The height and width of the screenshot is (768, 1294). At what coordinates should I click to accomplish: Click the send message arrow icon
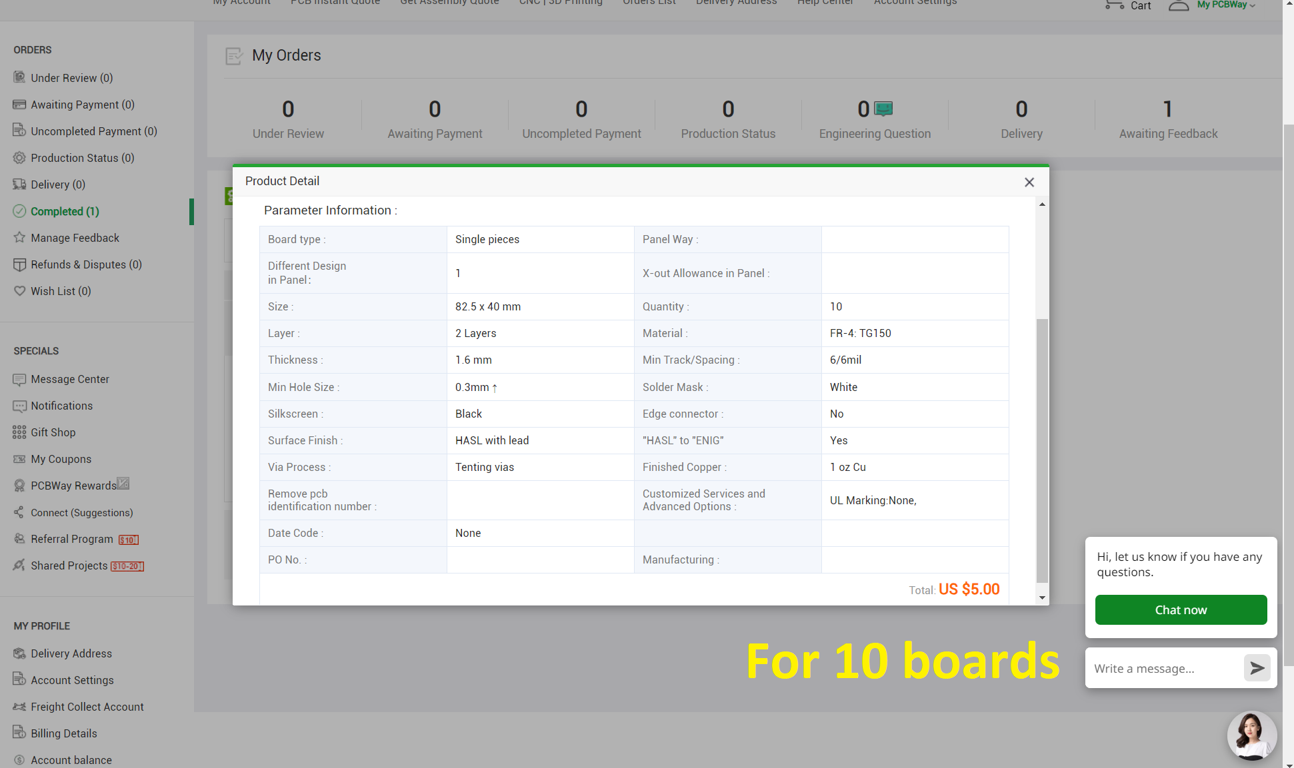click(1257, 668)
